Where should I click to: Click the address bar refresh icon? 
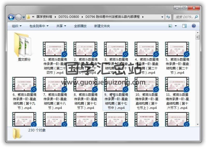click(x=168, y=17)
